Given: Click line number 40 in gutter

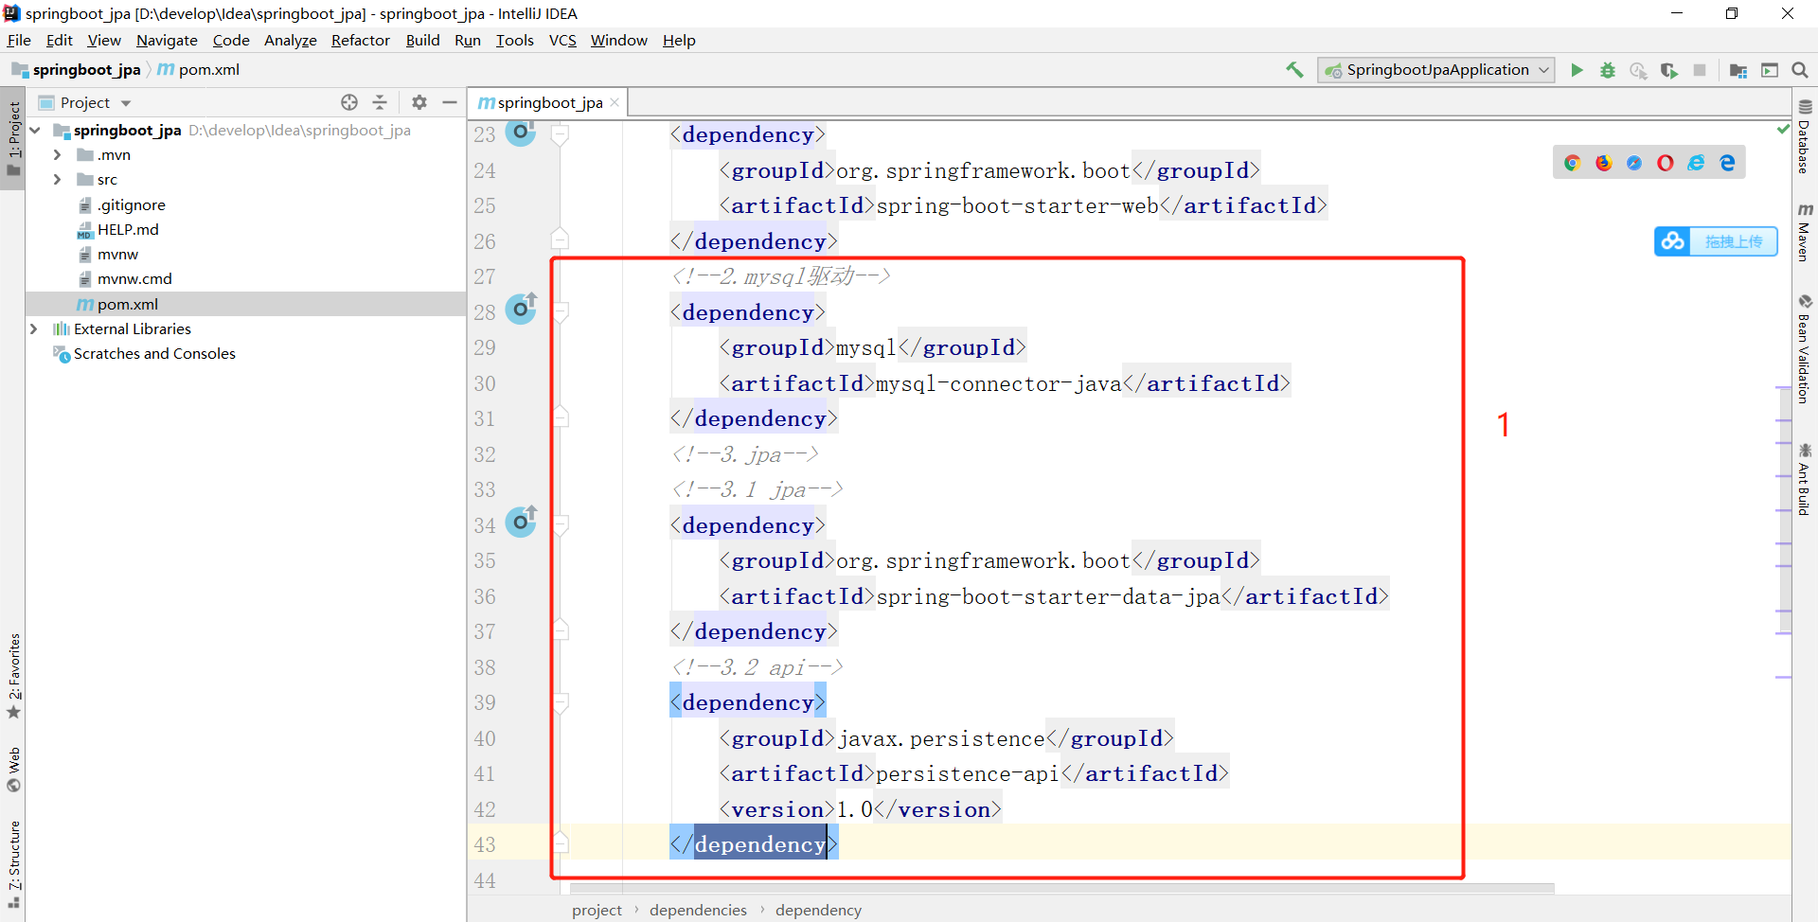Looking at the screenshot, I should [x=485, y=738].
